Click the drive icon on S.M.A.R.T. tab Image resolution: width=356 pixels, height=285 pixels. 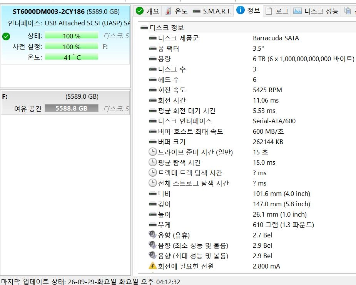point(196,11)
